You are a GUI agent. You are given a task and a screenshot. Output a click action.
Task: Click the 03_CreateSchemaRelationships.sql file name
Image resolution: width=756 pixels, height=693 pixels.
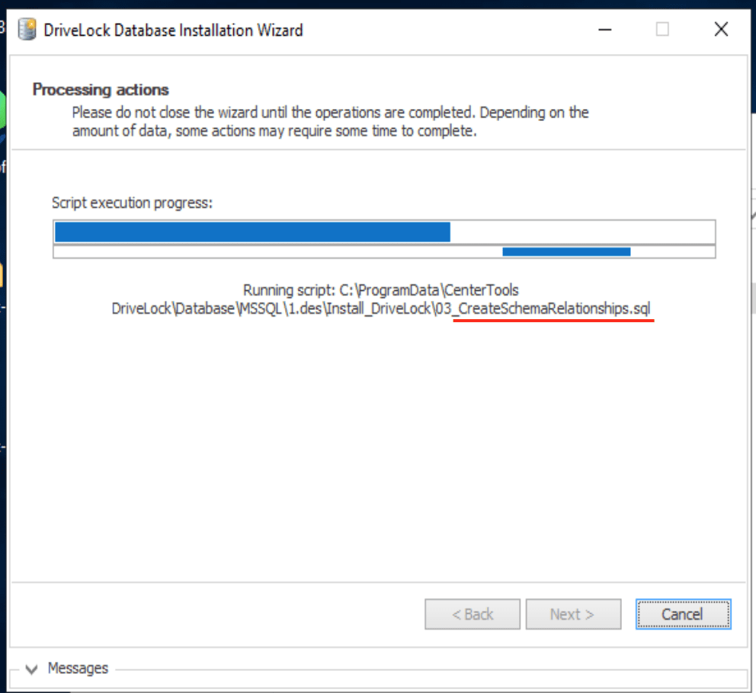point(553,309)
